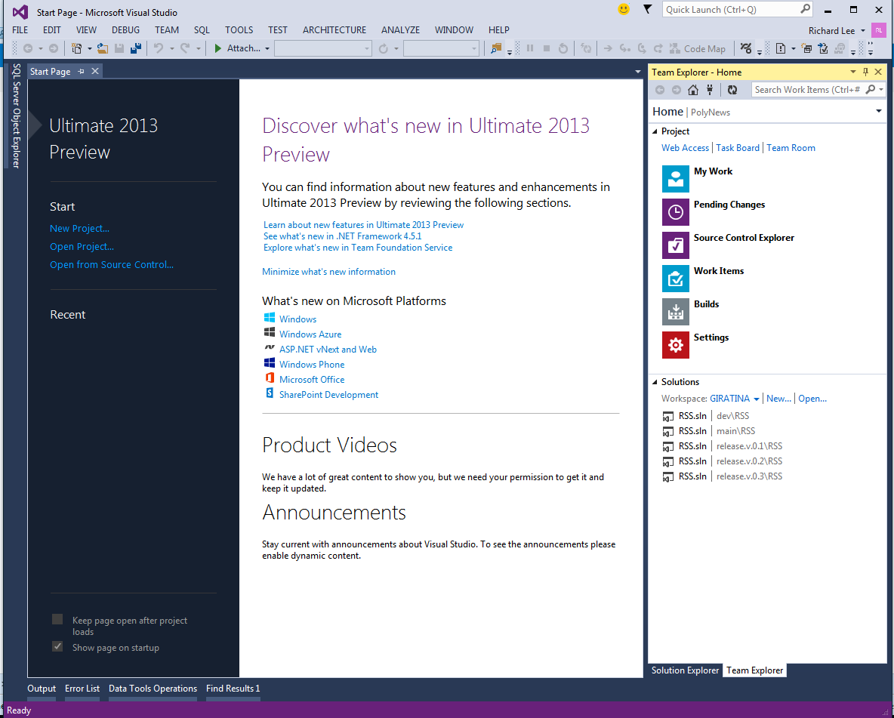Click the Save All toolbar icon
The image size is (894, 718).
tap(136, 48)
